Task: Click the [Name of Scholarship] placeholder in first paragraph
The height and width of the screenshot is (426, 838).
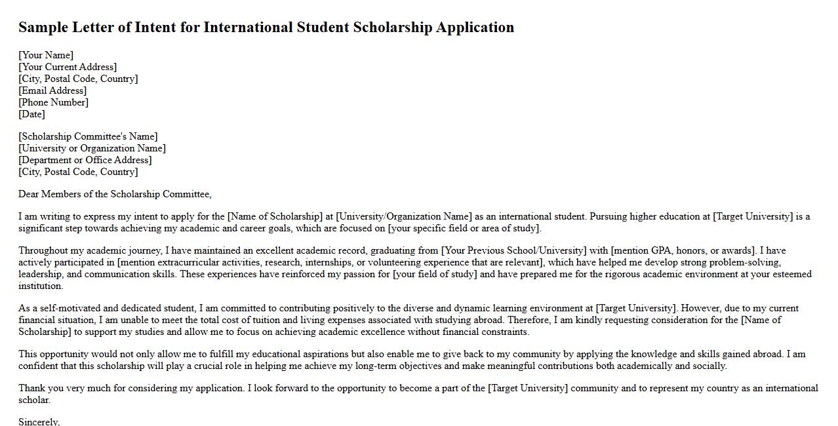Action: (275, 216)
